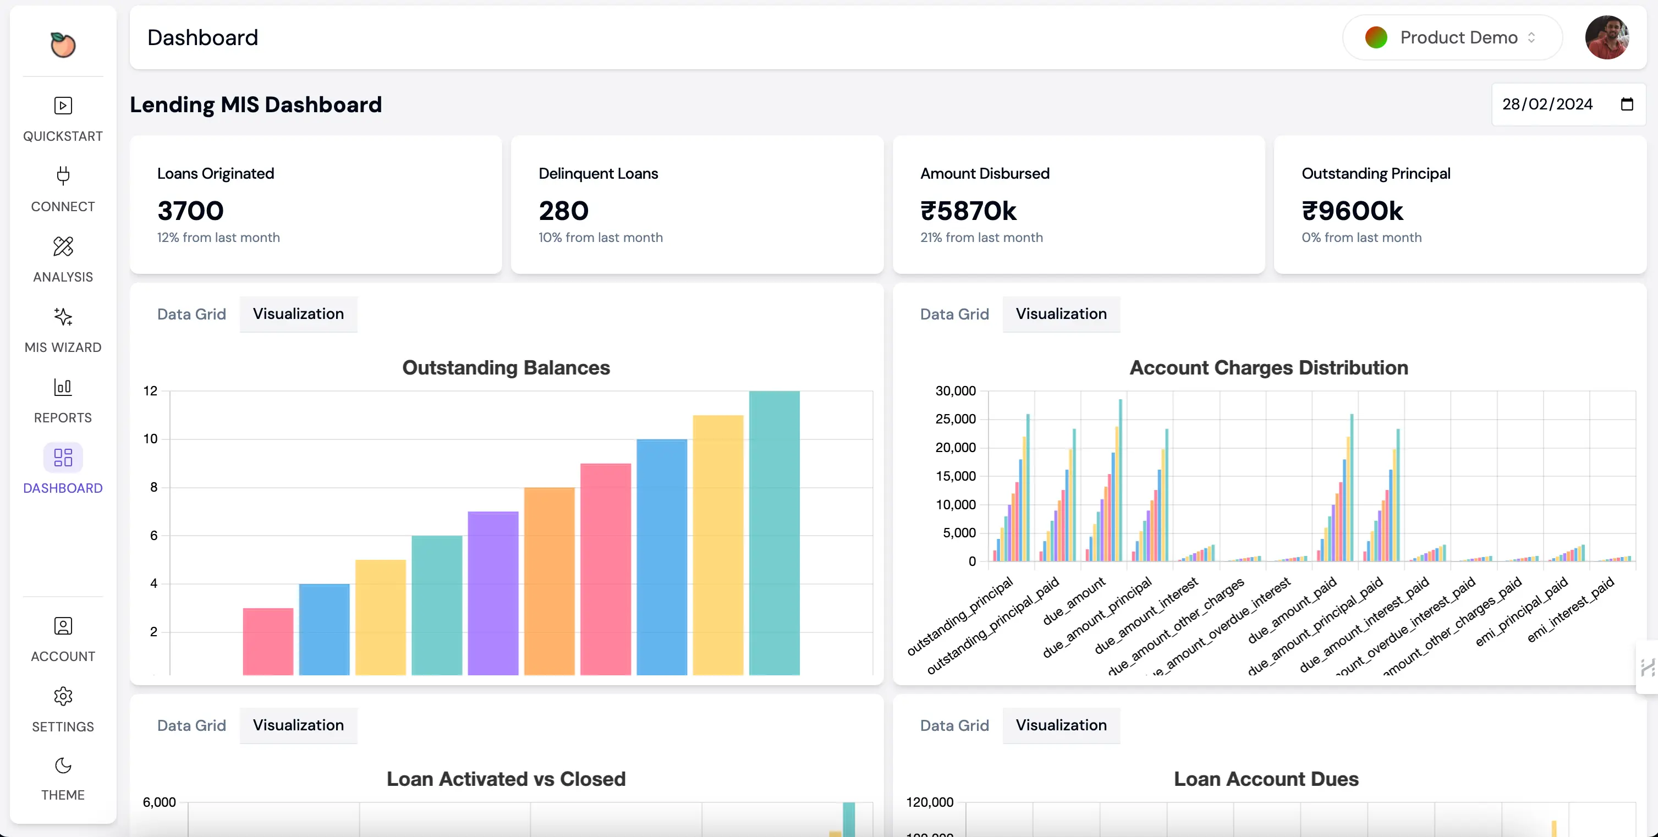Select the Visualization tab for Account Charges Distribution

(1061, 314)
